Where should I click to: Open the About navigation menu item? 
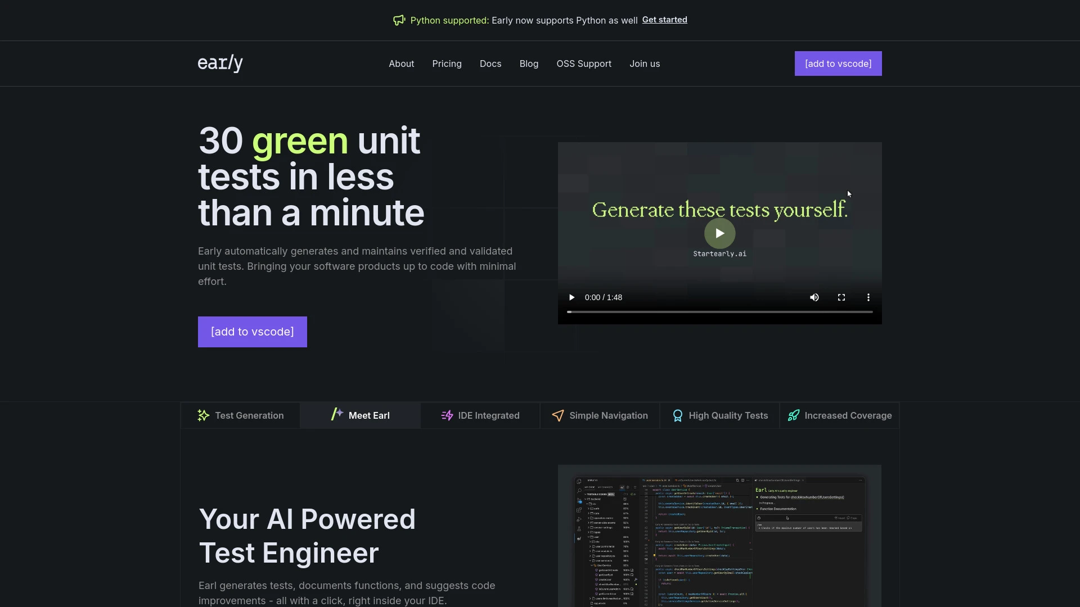(401, 63)
